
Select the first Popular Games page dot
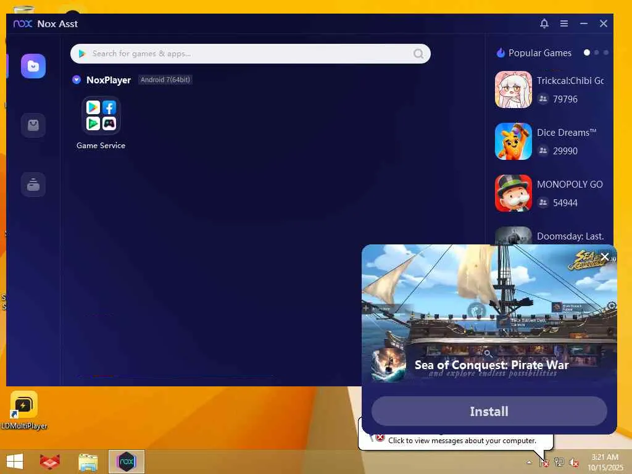(x=587, y=52)
